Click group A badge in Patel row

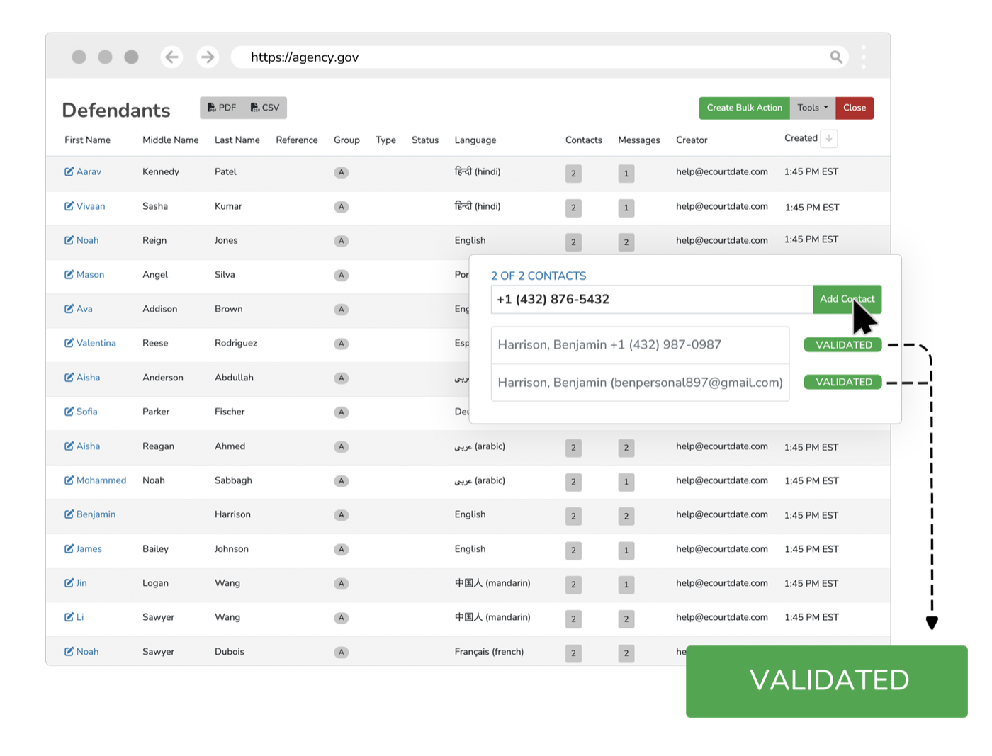[342, 172]
